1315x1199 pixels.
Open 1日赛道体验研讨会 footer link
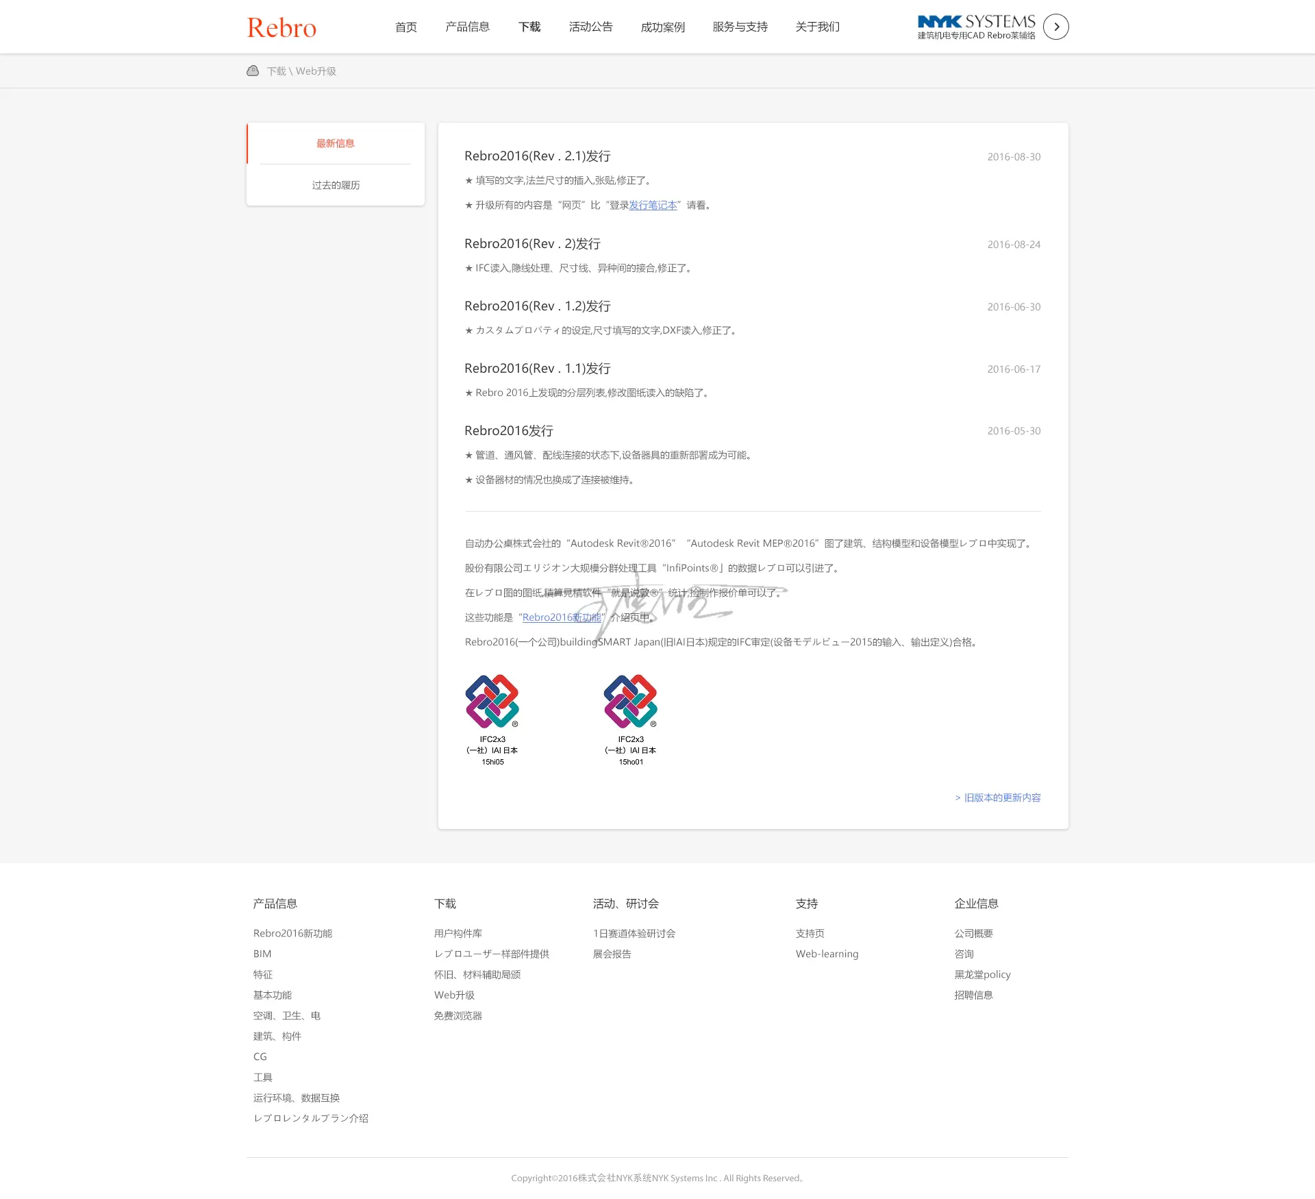634,933
